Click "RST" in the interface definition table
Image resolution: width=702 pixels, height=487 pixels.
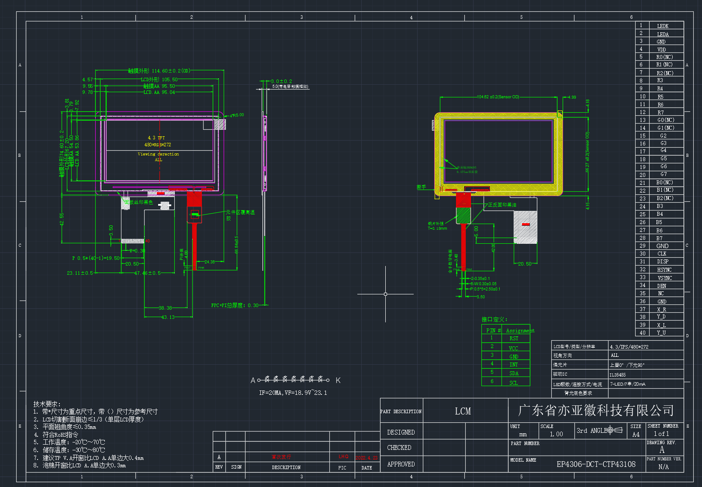(514, 338)
